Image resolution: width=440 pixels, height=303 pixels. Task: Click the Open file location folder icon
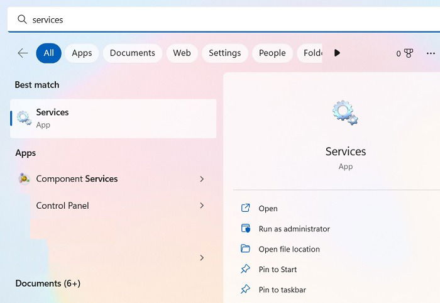point(246,248)
